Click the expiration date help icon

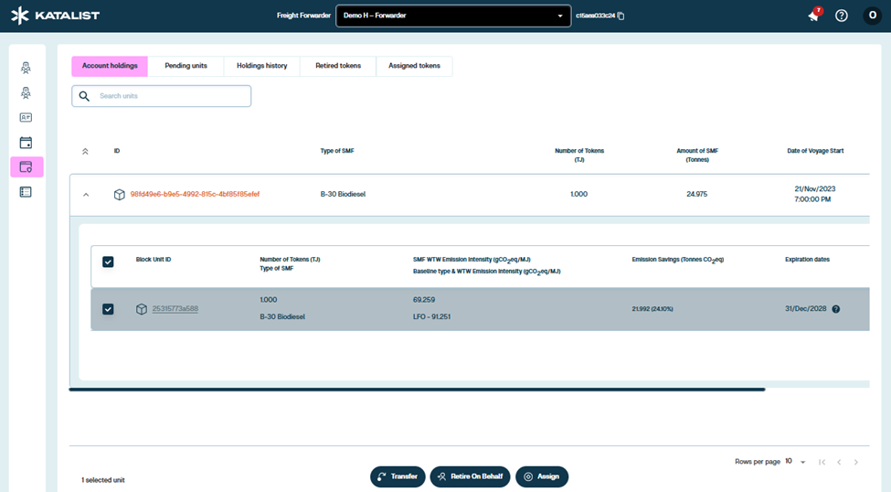tap(835, 309)
